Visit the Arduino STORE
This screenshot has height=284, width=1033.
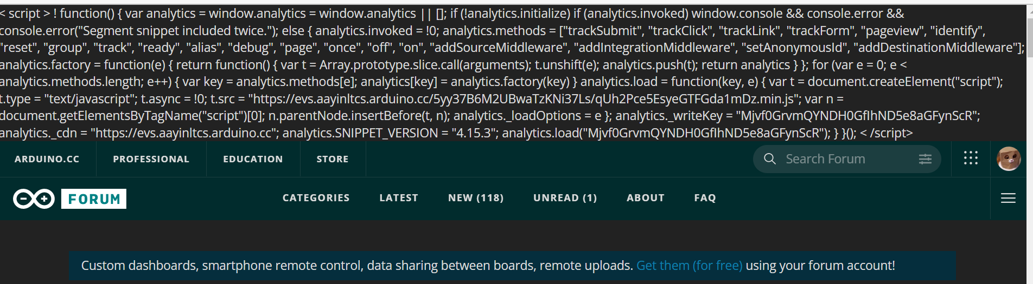pos(333,159)
